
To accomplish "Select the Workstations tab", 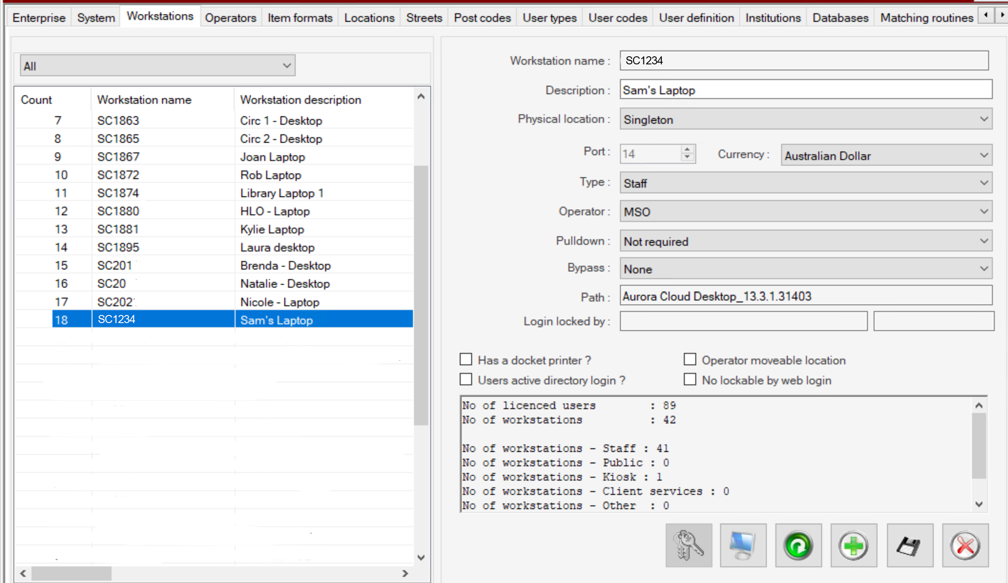I will point(160,16).
